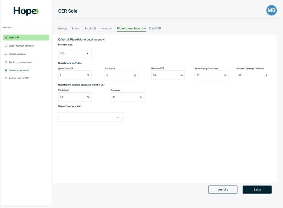The width and height of the screenshot is (283, 208).
Task: Click the Hope logo in the sidebar
Action: point(26,11)
